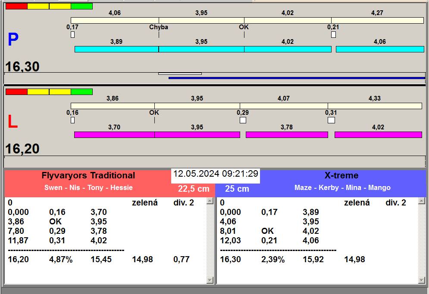This screenshot has height=294, width=429.
Task: Click the X-treme team header
Action: [x=341, y=175]
